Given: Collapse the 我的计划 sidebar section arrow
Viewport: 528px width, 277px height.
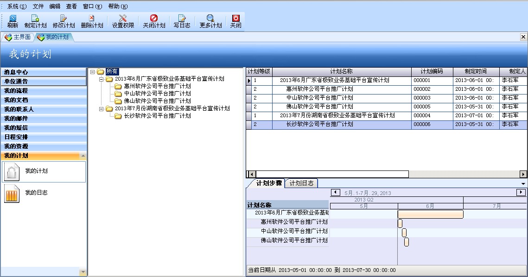Looking at the screenshot, I should (x=83, y=156).
